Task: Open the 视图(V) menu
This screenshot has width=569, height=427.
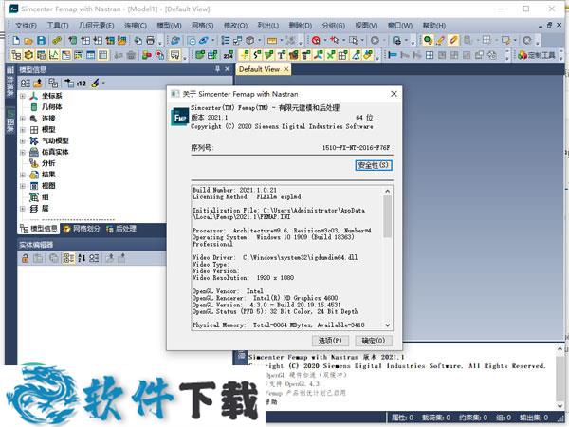Action: tap(366, 26)
